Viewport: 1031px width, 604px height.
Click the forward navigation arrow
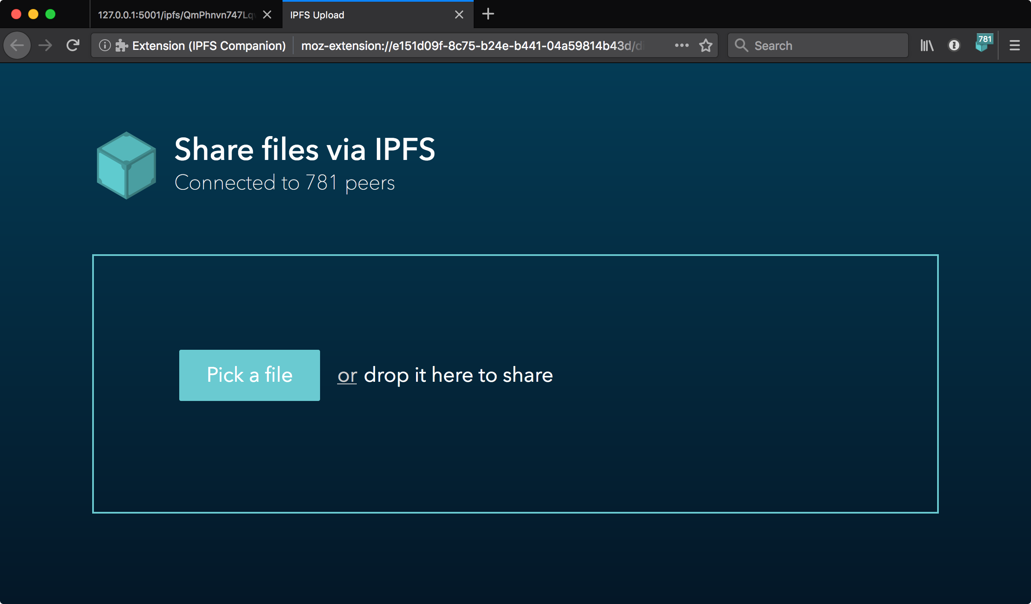pos(45,45)
